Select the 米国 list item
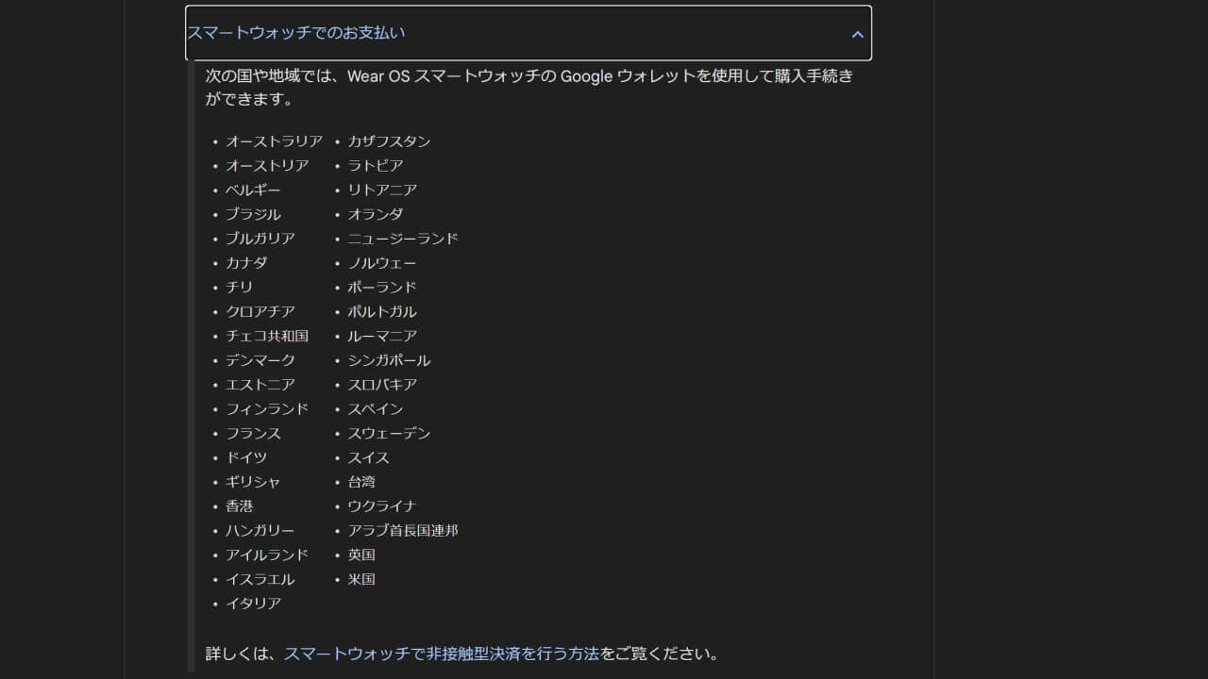Viewport: 1208px width, 679px height. (361, 579)
